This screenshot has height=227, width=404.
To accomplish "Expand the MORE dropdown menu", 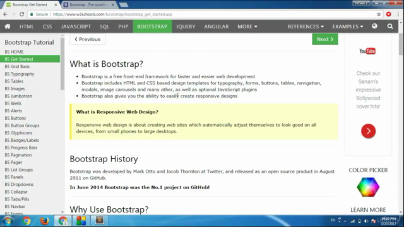I will coord(247,26).
